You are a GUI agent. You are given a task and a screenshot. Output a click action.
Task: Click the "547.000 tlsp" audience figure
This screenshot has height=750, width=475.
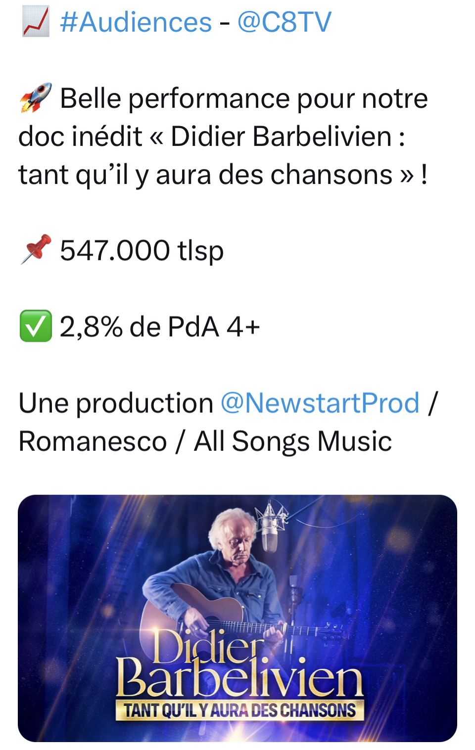pos(142,250)
